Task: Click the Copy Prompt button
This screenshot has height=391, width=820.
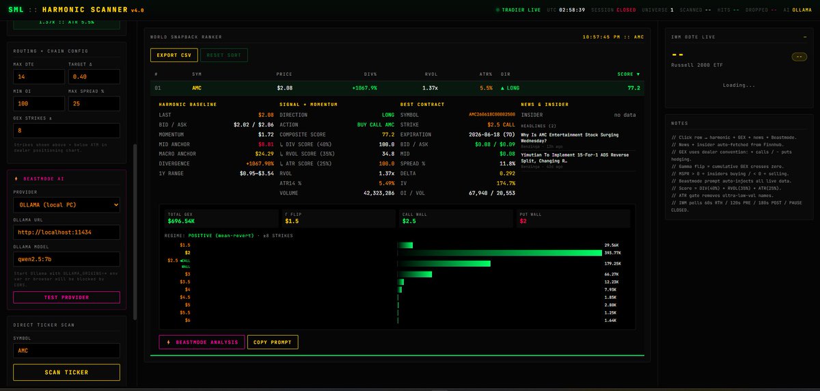Action: coord(273,342)
